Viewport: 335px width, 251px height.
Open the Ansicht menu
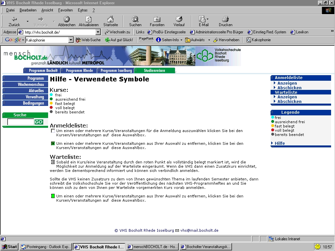point(47,10)
